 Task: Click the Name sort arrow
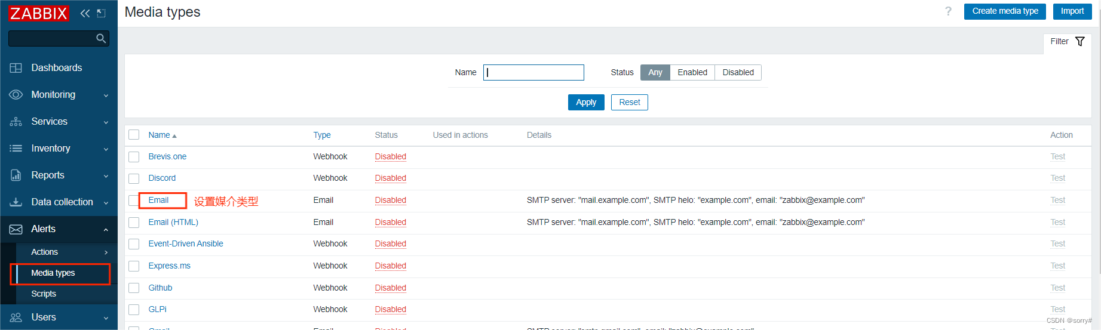(x=174, y=136)
